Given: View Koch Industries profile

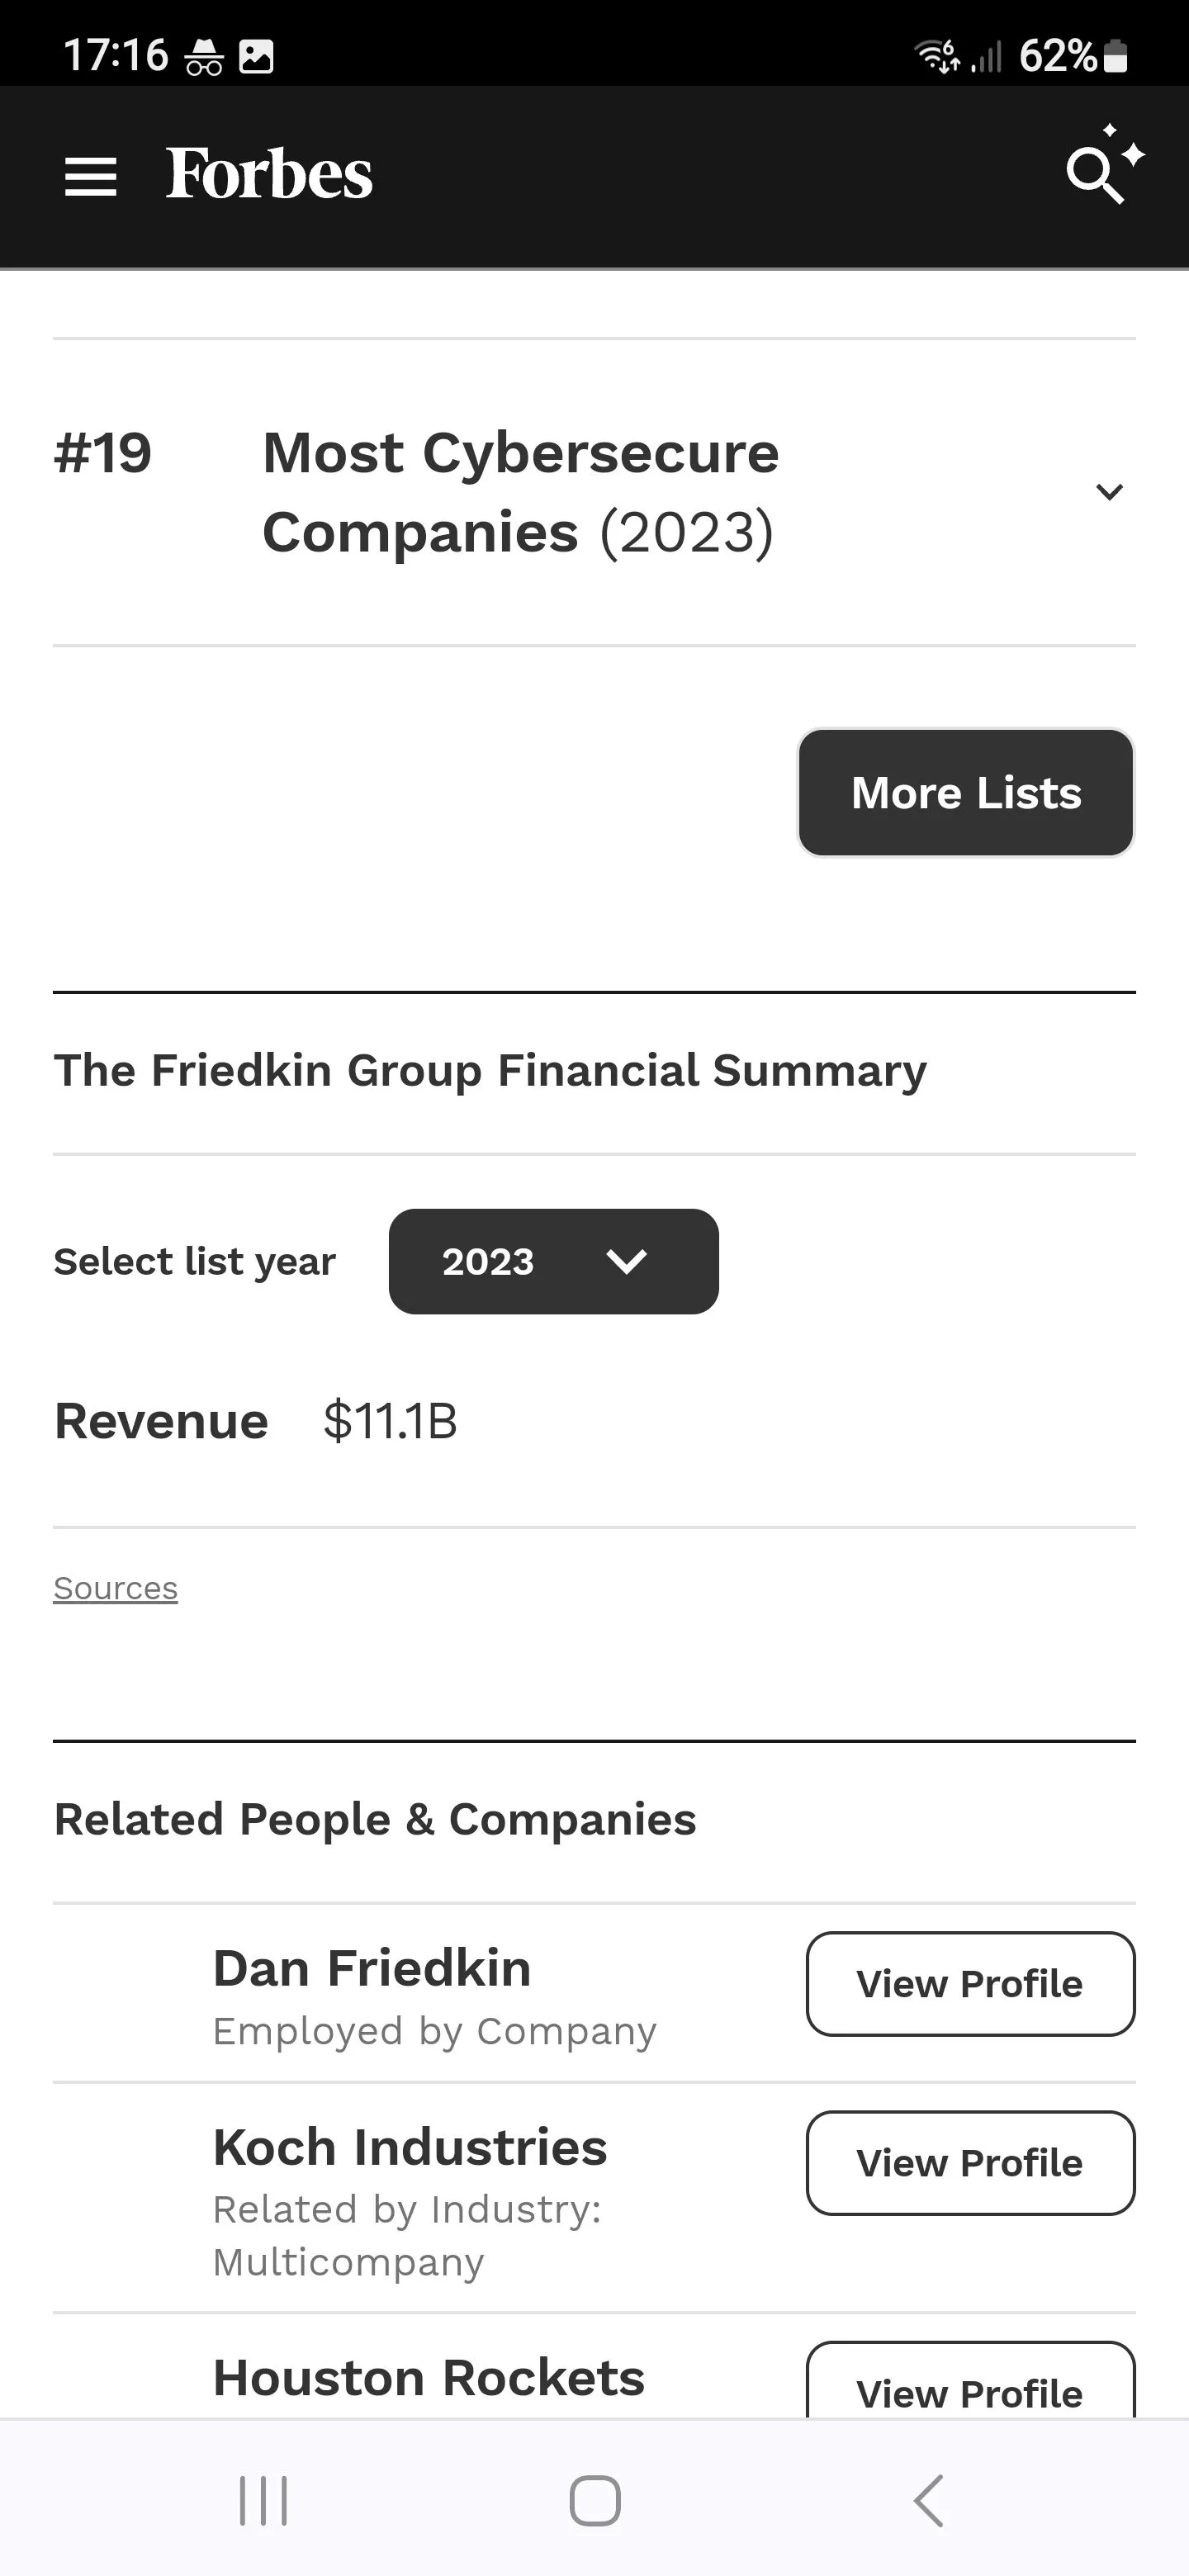Looking at the screenshot, I should (969, 2163).
